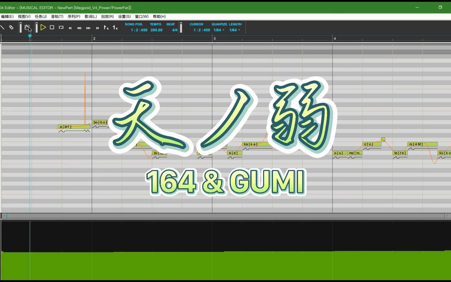Click measure 2 on the ruler
The height and width of the screenshot is (282, 451).
click(94, 39)
